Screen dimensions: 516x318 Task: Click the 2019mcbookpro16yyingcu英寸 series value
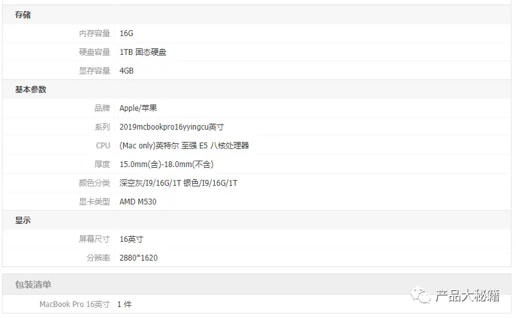[172, 126]
